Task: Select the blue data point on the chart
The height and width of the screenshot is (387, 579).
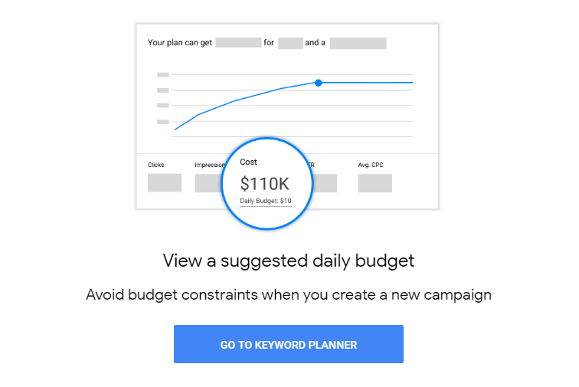Action: (x=319, y=83)
